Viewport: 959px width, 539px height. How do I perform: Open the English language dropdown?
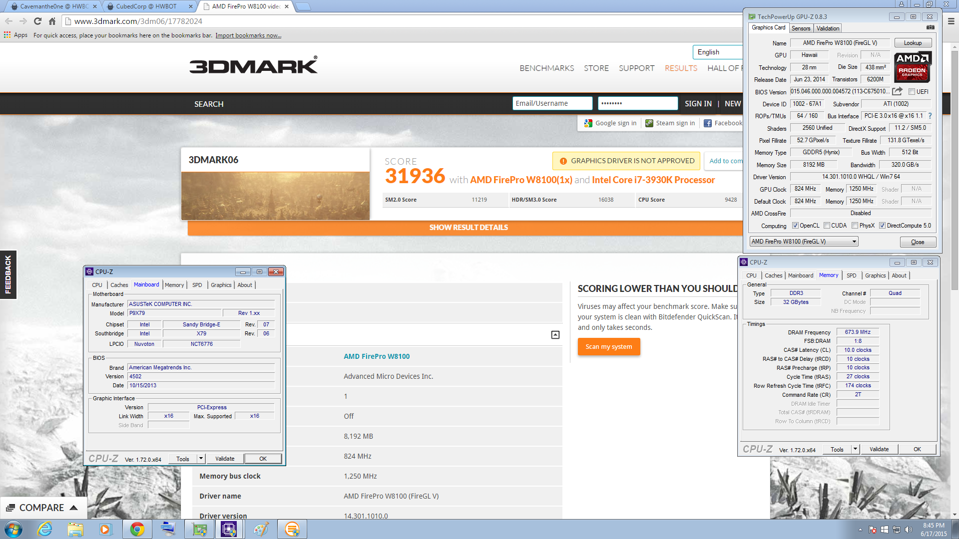click(x=718, y=52)
